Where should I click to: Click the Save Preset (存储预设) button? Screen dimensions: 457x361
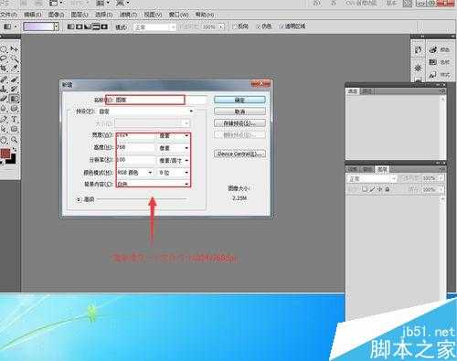pos(239,123)
